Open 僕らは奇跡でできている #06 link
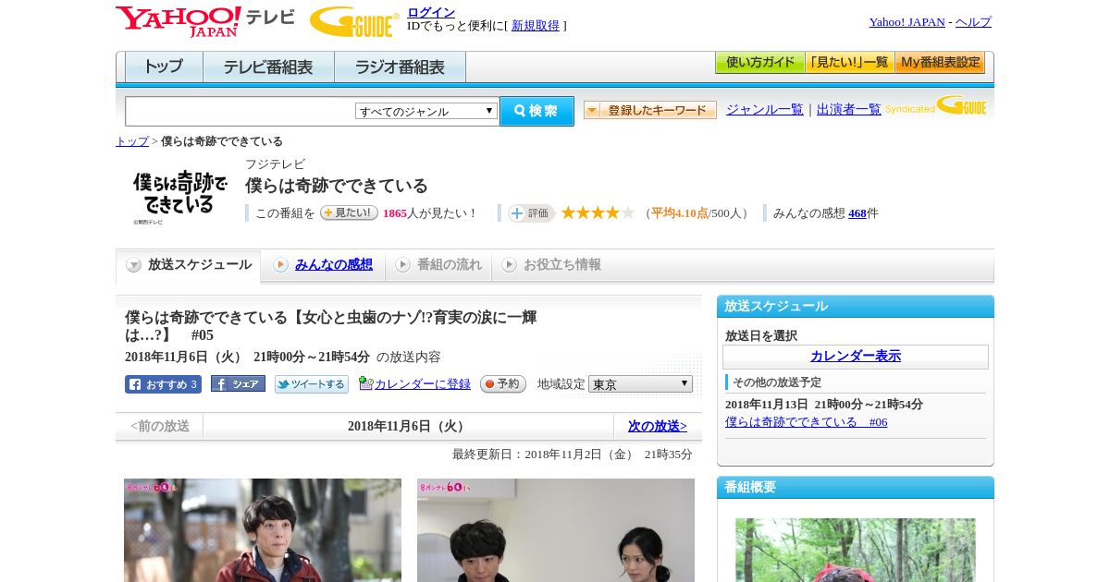This screenshot has height=582, width=1110. (807, 422)
